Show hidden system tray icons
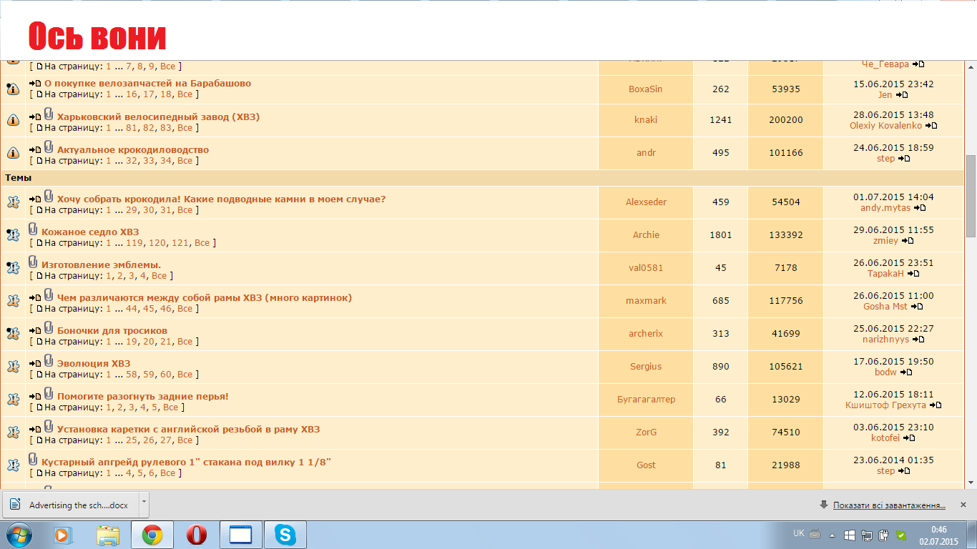 pyautogui.click(x=831, y=535)
